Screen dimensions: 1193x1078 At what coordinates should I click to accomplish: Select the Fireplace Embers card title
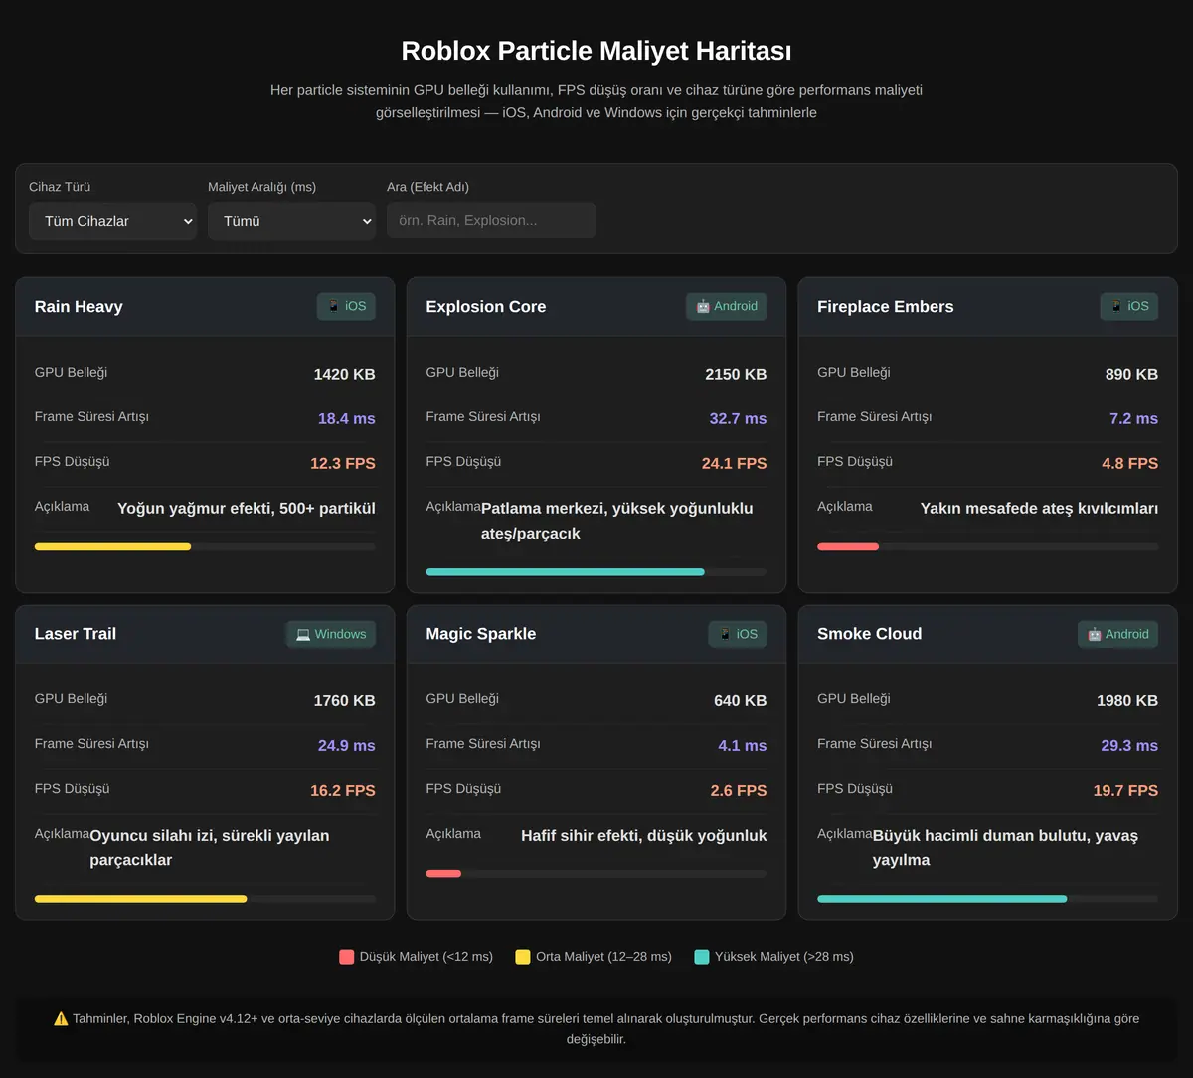(x=886, y=306)
